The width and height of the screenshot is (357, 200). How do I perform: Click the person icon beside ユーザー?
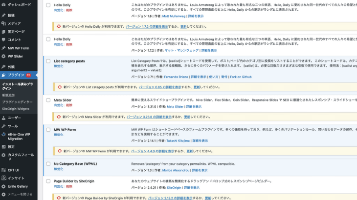[3, 118]
